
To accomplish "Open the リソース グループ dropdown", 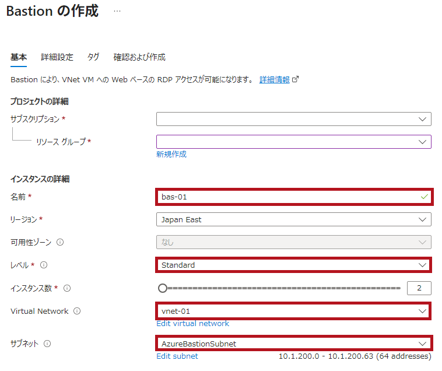I will click(x=294, y=142).
